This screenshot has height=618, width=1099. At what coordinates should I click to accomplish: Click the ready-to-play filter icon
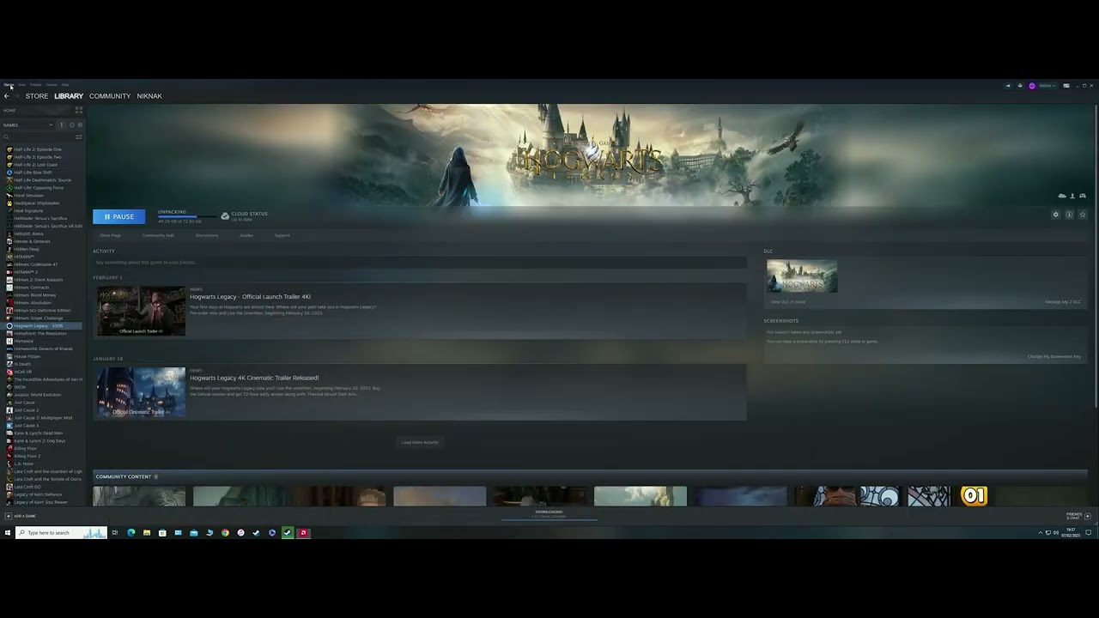[80, 124]
